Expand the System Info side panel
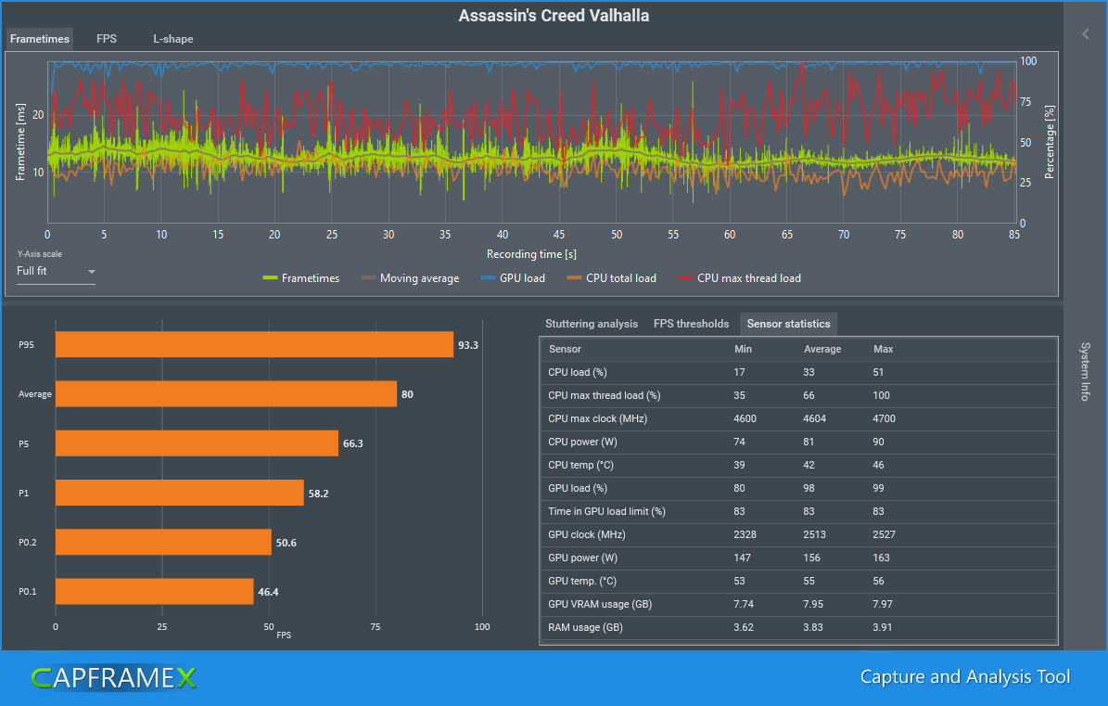This screenshot has height=706, width=1108. click(x=1086, y=371)
